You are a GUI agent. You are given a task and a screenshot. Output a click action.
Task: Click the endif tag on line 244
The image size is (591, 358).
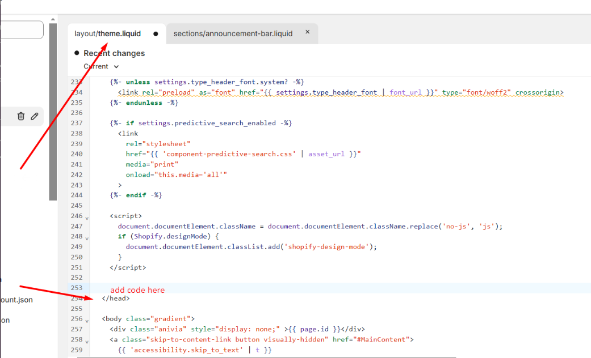point(136,195)
